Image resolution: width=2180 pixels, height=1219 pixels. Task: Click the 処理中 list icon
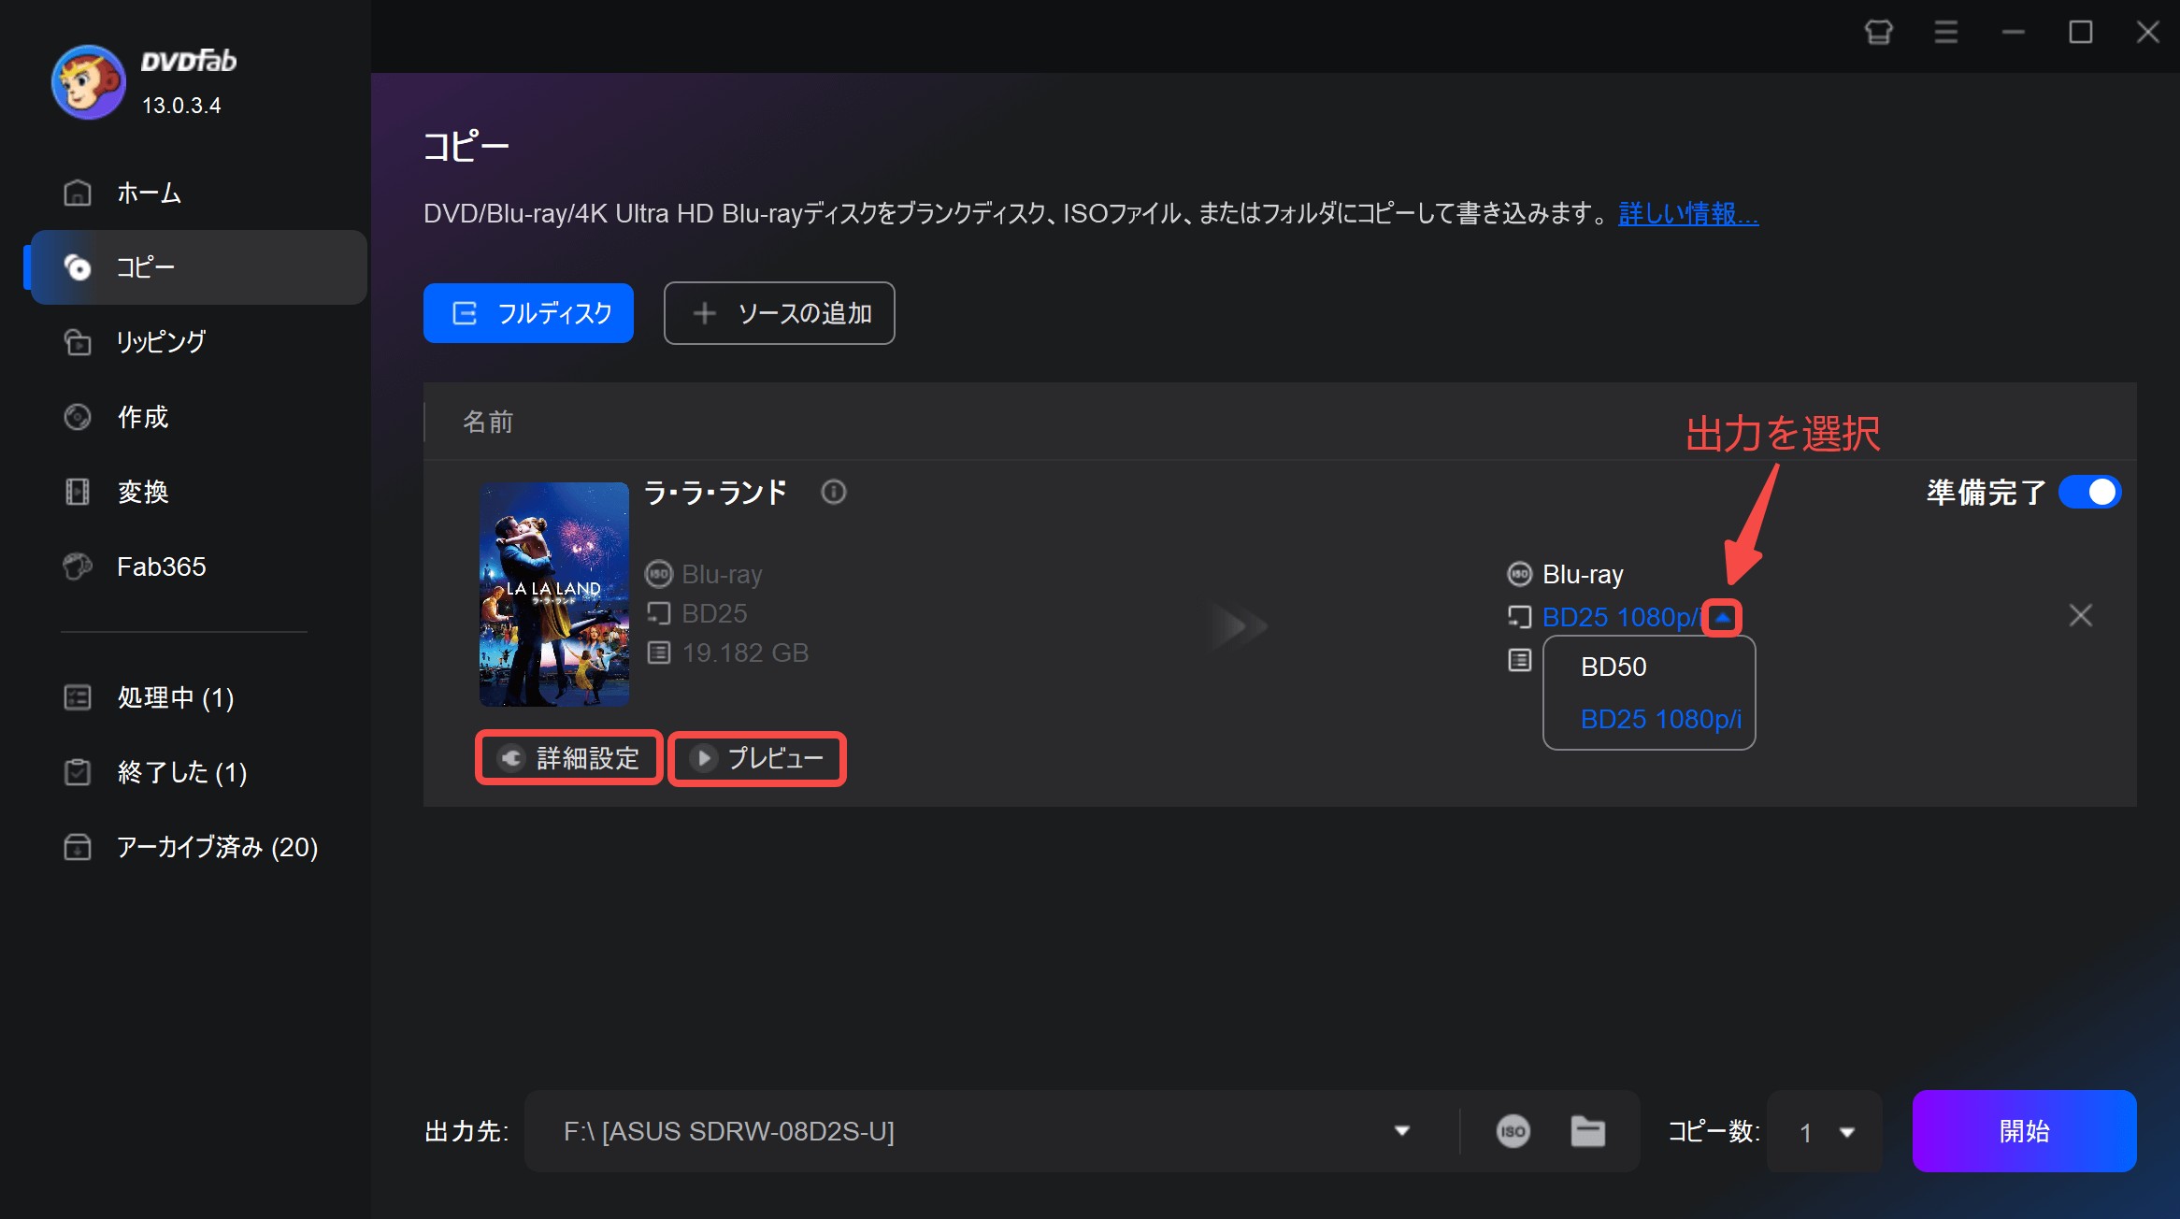[x=78, y=697]
